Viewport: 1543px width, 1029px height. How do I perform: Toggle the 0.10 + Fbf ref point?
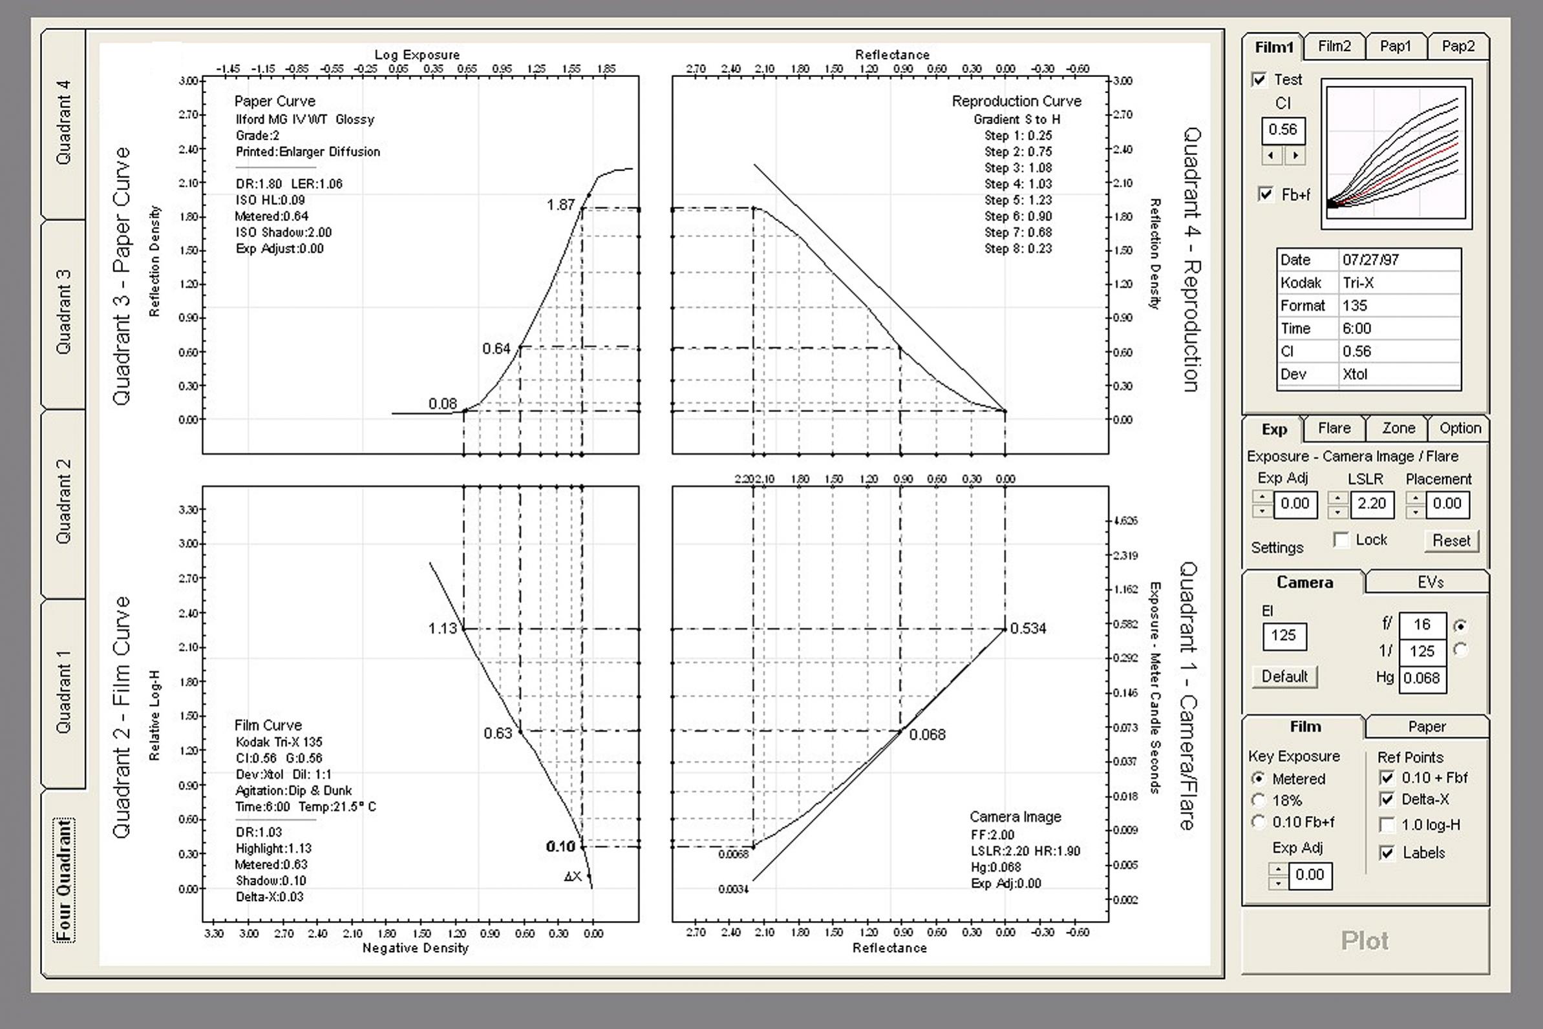point(1387,778)
